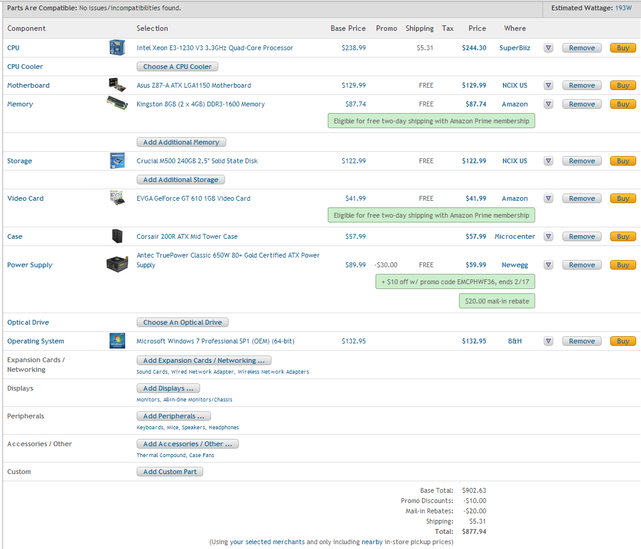
Task: Open Antec TruePower Classic 650W link
Action: click(x=228, y=260)
